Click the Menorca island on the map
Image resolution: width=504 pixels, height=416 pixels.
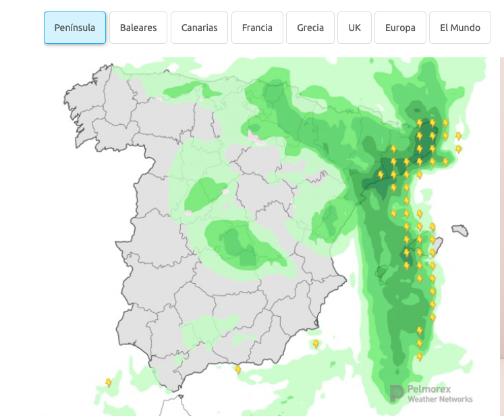(460, 231)
